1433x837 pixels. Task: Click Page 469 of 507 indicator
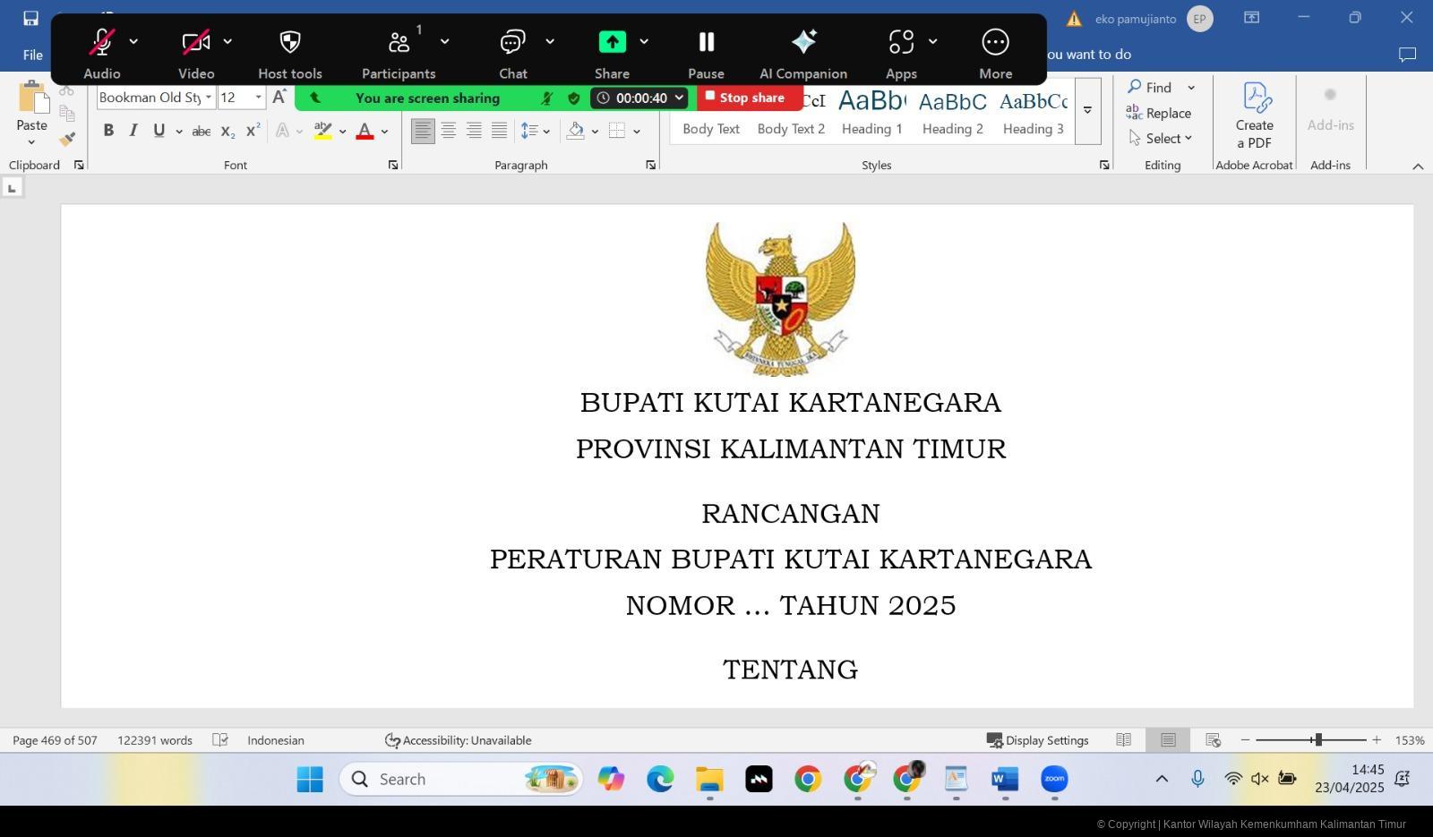pyautogui.click(x=55, y=740)
